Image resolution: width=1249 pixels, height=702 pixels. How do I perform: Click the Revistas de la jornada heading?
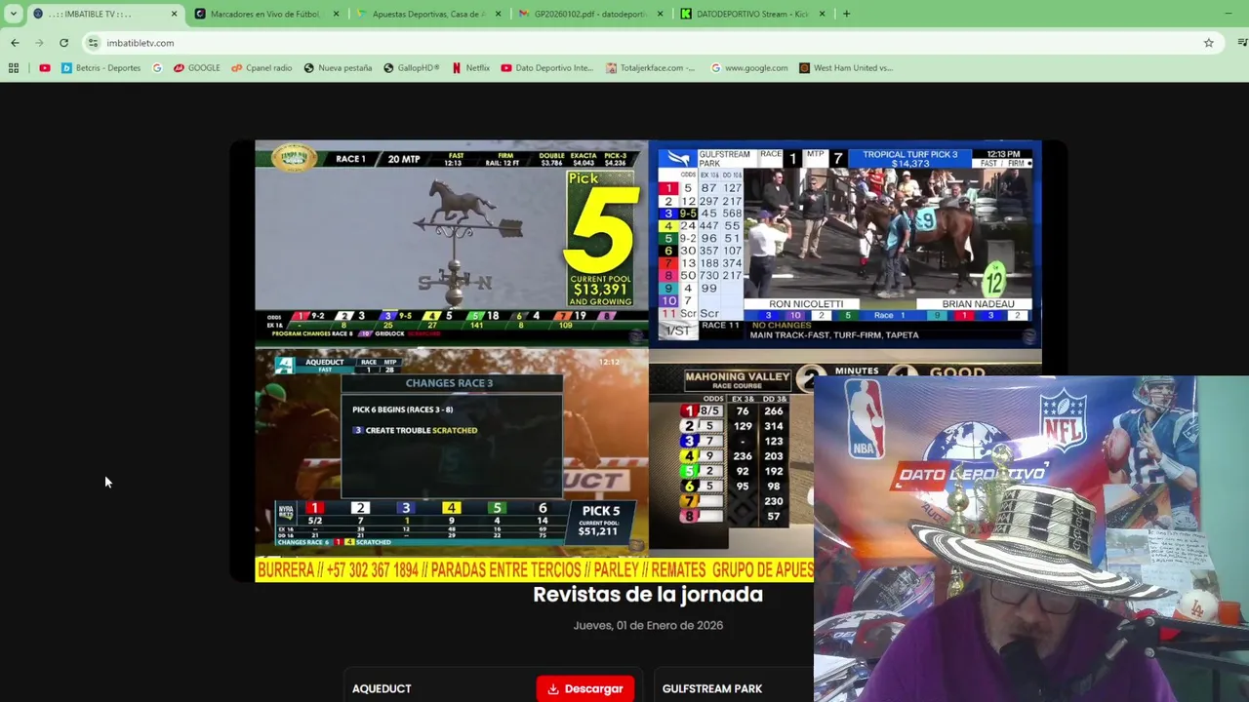click(x=647, y=595)
